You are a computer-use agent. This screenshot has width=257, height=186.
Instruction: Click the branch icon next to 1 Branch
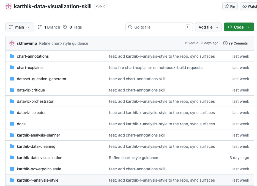(x=40, y=27)
